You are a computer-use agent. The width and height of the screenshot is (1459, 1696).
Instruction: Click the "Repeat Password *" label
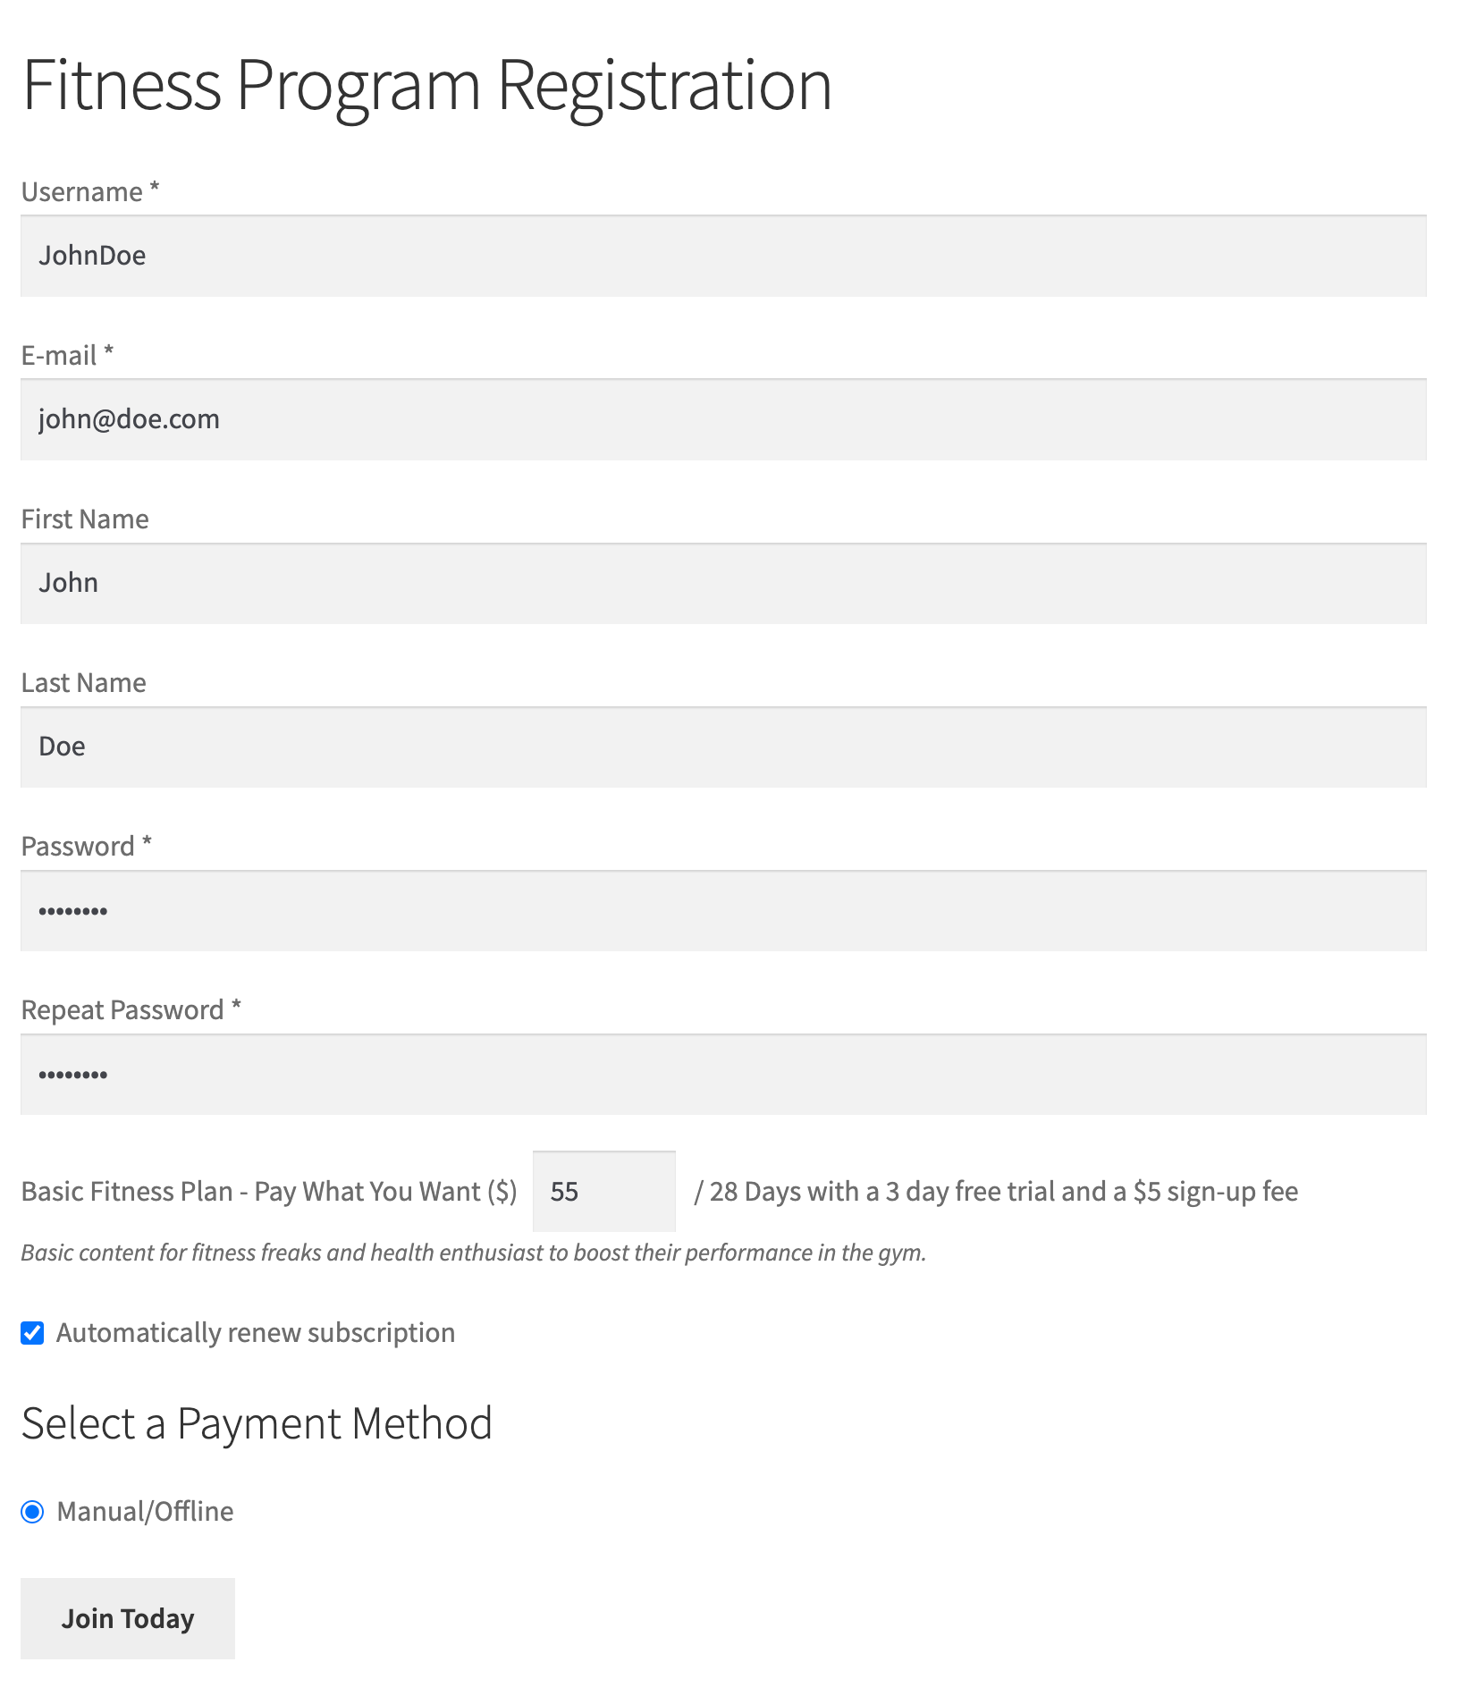click(x=131, y=1010)
